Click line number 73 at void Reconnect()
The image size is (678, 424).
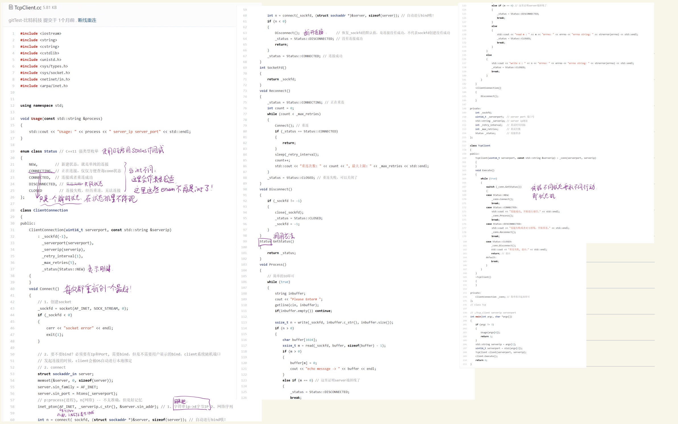tap(245, 91)
